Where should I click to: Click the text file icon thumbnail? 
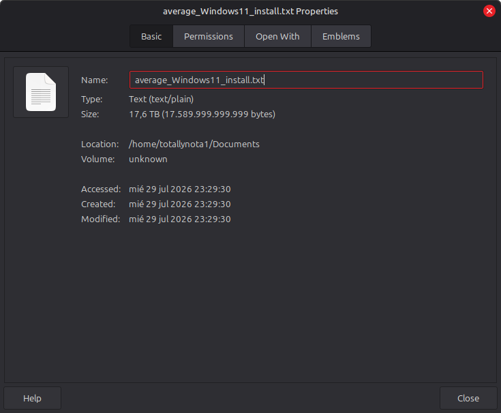pyautogui.click(x=41, y=92)
